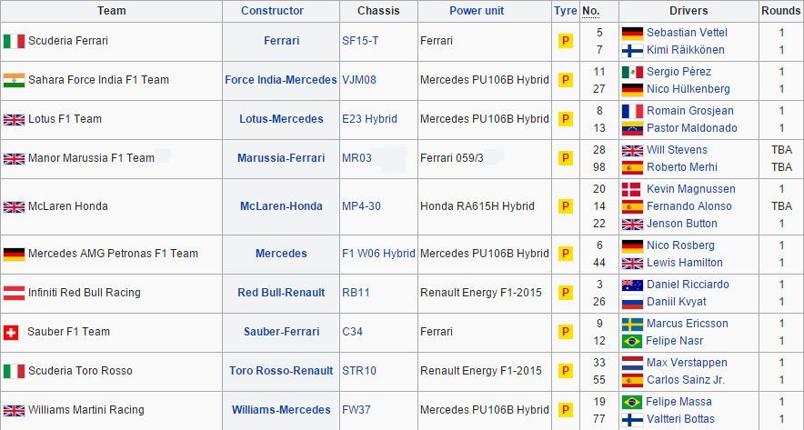Open the Nico Rosberg driver link
Image resolution: width=804 pixels, height=430 pixels.
tap(680, 245)
